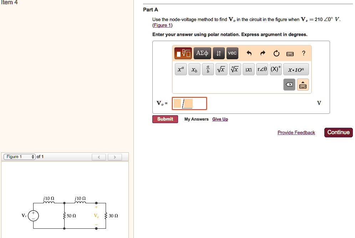Submit the answer for Part A
This screenshot has width=355, height=238.
pyautogui.click(x=165, y=119)
